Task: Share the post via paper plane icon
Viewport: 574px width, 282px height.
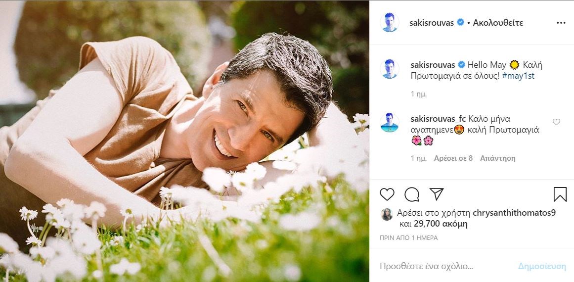Action: [436, 194]
